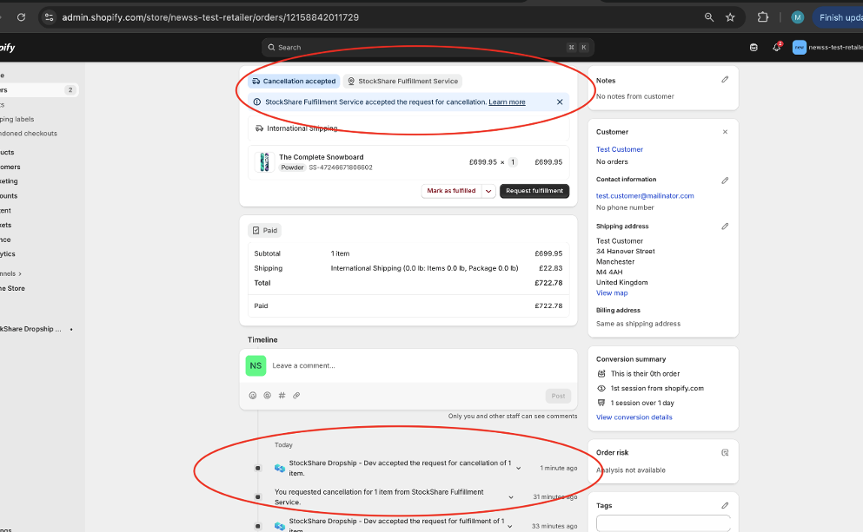Viewport: 863px width, 532px height.
Task: Edit Tags with the pencil icon
Action: tap(725, 505)
